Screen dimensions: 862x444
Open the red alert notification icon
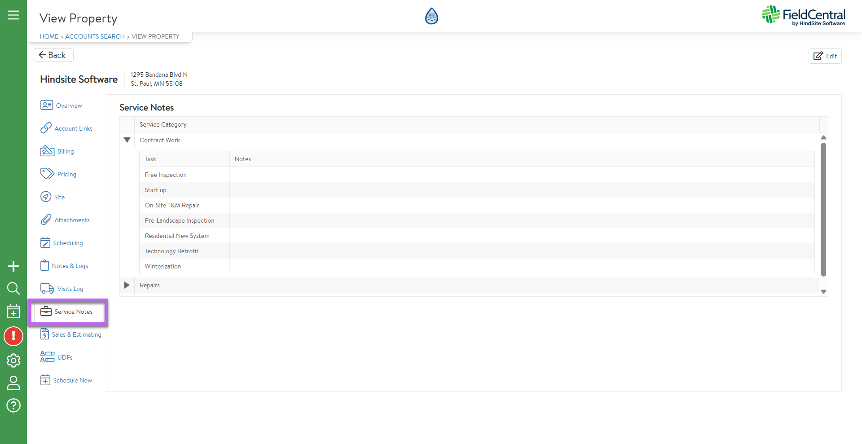pyautogui.click(x=13, y=336)
